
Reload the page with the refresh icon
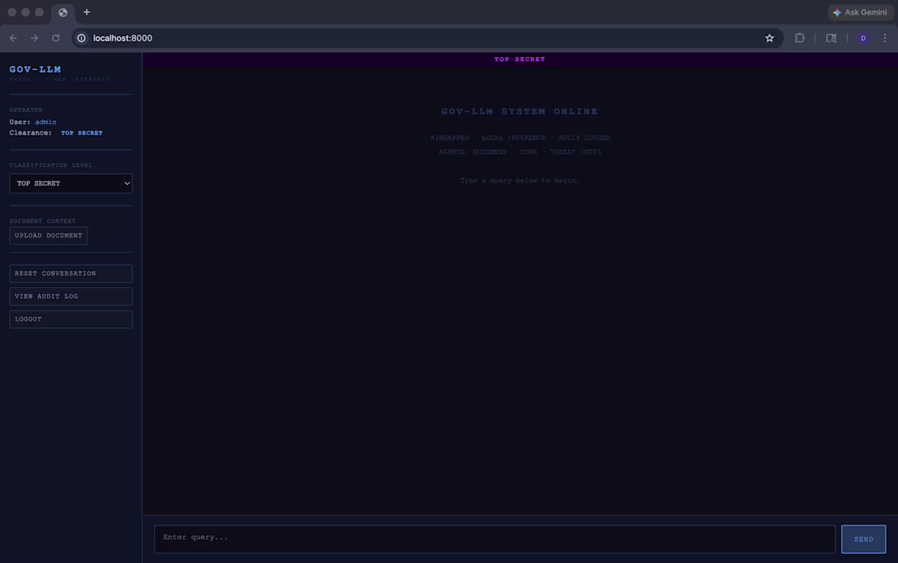coord(56,38)
